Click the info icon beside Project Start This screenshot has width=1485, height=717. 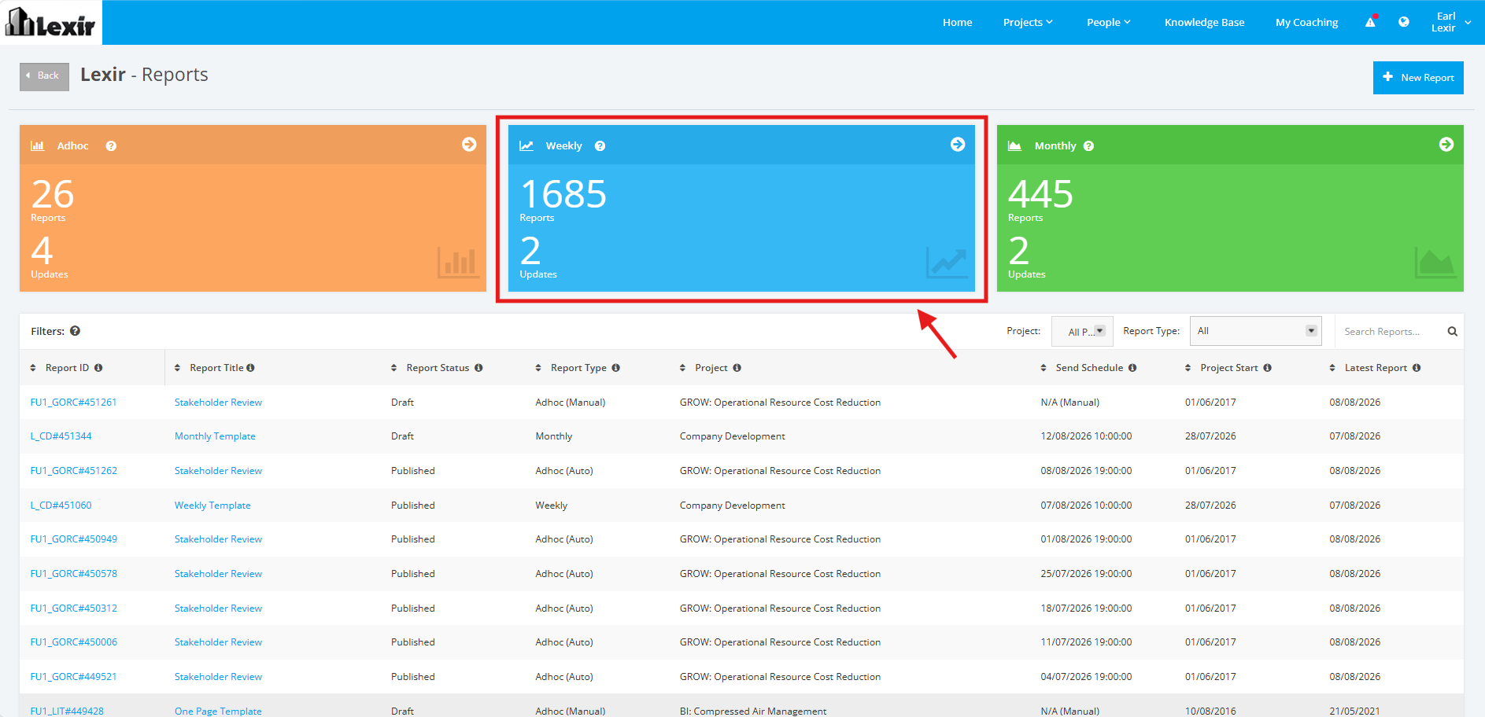pyautogui.click(x=1267, y=368)
